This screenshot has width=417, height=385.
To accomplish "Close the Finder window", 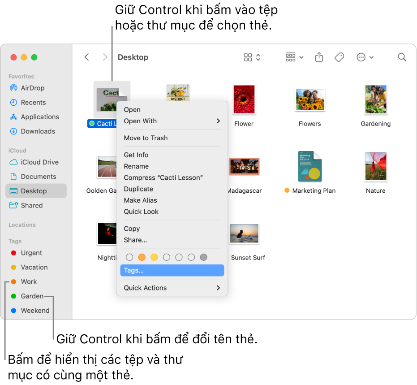I will click(13, 57).
